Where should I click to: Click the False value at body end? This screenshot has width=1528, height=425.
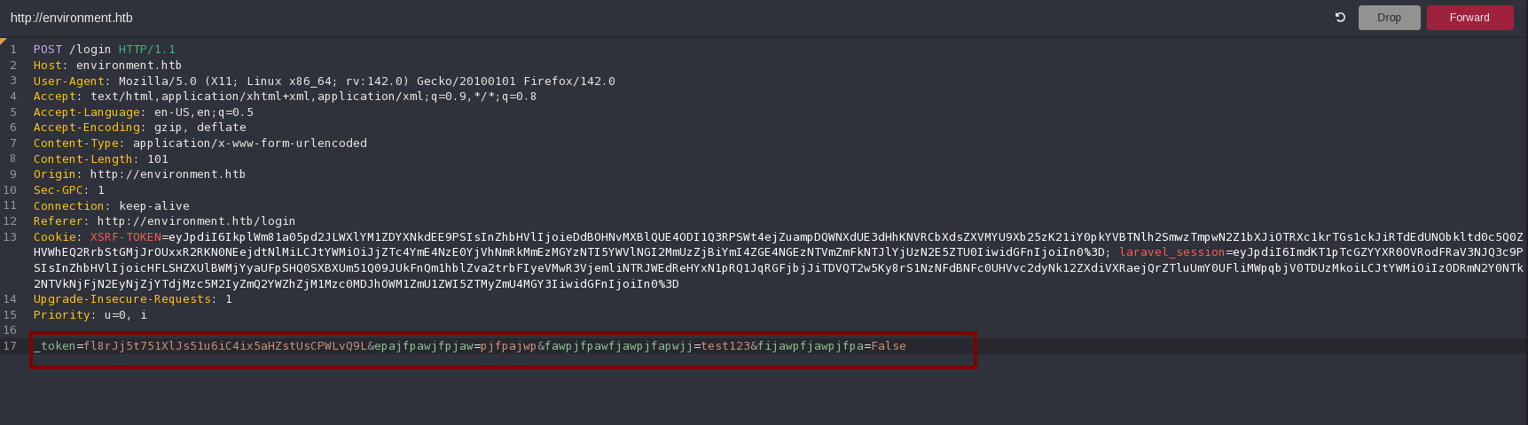point(889,346)
